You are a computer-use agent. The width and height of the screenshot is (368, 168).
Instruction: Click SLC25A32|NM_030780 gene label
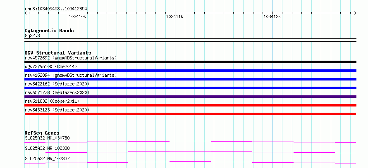pos(47,138)
